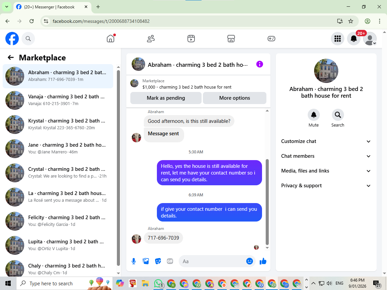Open the Menu grid icon

coord(338,39)
